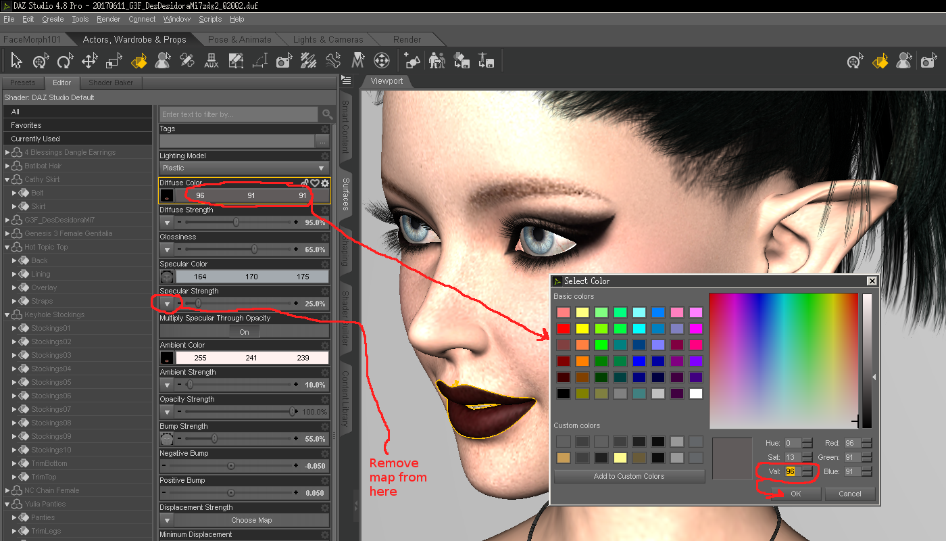Activate the Rotate tool
946x541 pixels.
pyautogui.click(x=65, y=61)
